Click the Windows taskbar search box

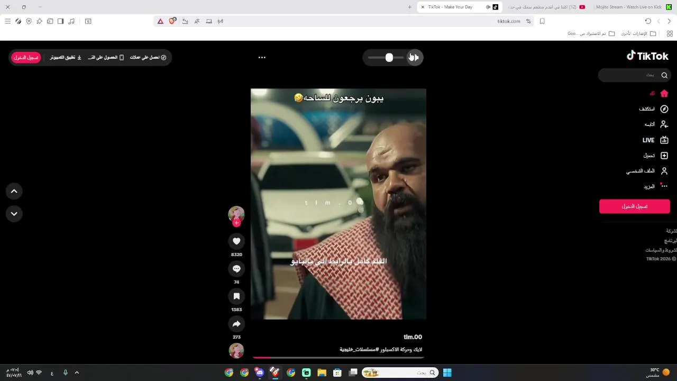(400, 373)
